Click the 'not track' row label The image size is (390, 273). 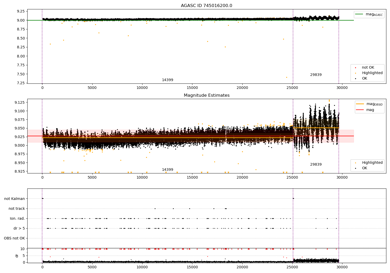click(x=17, y=209)
